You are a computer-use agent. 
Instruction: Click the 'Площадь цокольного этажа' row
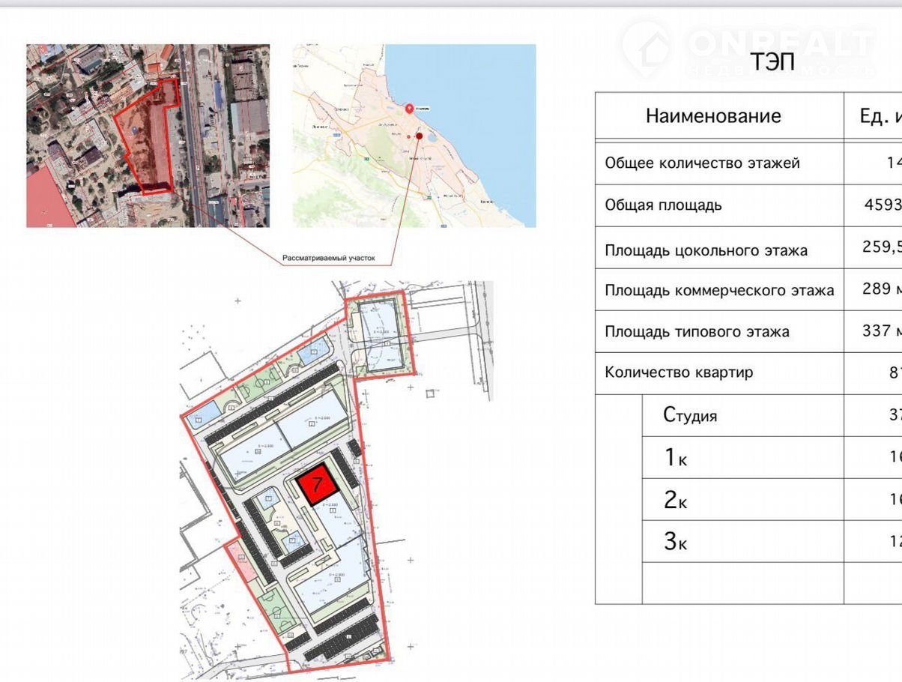pos(706,250)
